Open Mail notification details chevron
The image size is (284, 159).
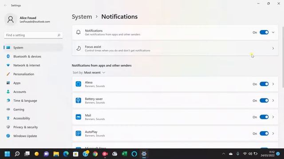pos(273,117)
